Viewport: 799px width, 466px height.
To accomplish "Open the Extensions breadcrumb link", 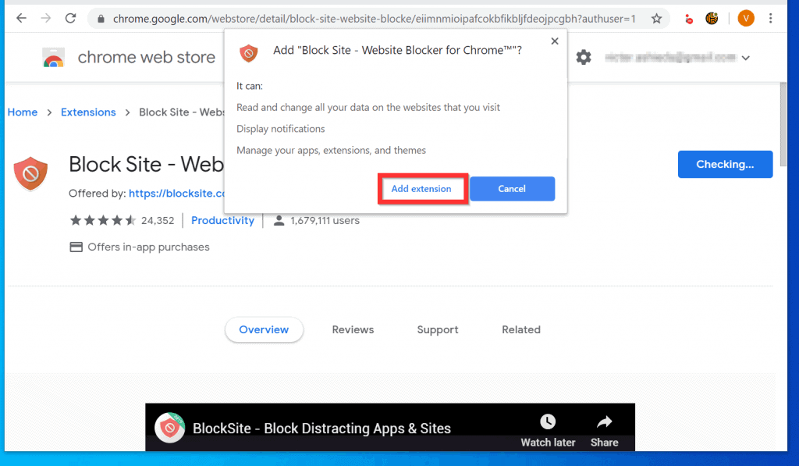I will click(x=88, y=112).
